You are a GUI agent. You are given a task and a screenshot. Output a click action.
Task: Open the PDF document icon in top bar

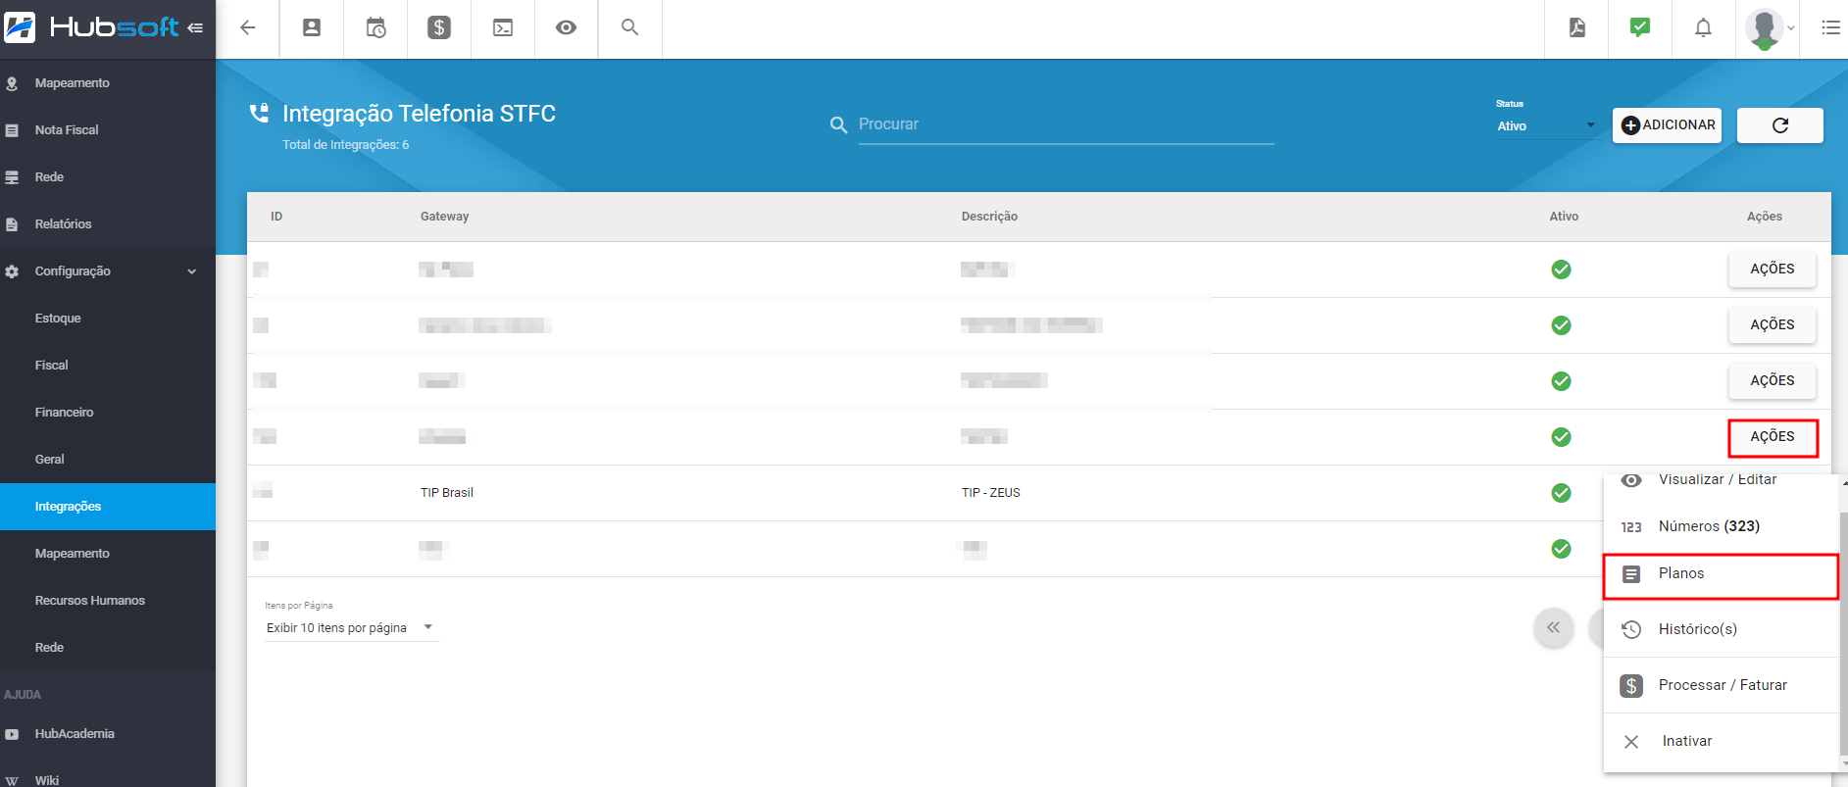(x=1576, y=27)
